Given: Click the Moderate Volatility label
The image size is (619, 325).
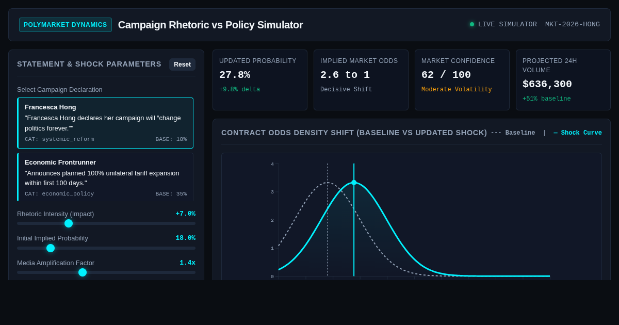Looking at the screenshot, I should 457,90.
